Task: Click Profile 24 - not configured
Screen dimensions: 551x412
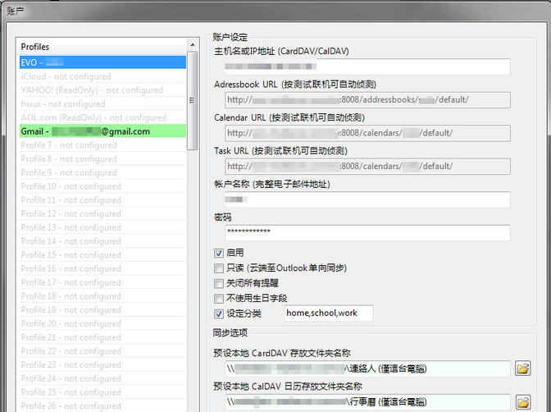Action: tap(102, 378)
